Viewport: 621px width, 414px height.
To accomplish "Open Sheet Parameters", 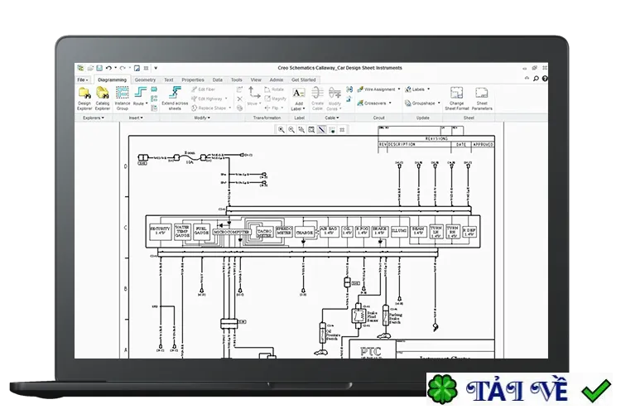I will 482,99.
